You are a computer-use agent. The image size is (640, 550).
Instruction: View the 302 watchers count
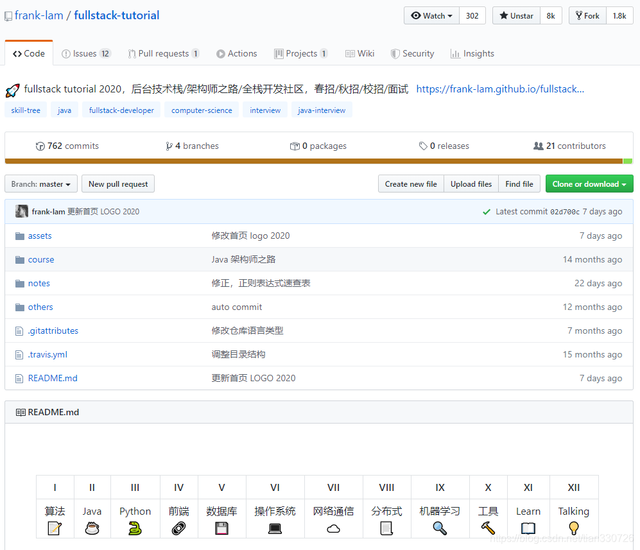coord(472,15)
